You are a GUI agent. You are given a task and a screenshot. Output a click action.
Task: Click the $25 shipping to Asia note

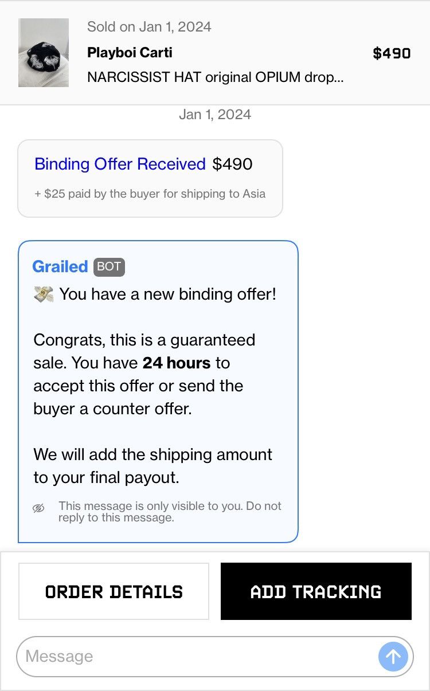[150, 194]
